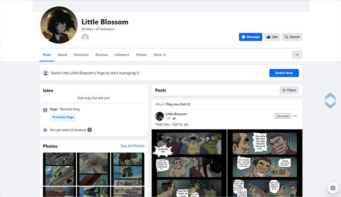The height and width of the screenshot is (197, 341).
Task: Open the Reviews tab
Action: 101,55
